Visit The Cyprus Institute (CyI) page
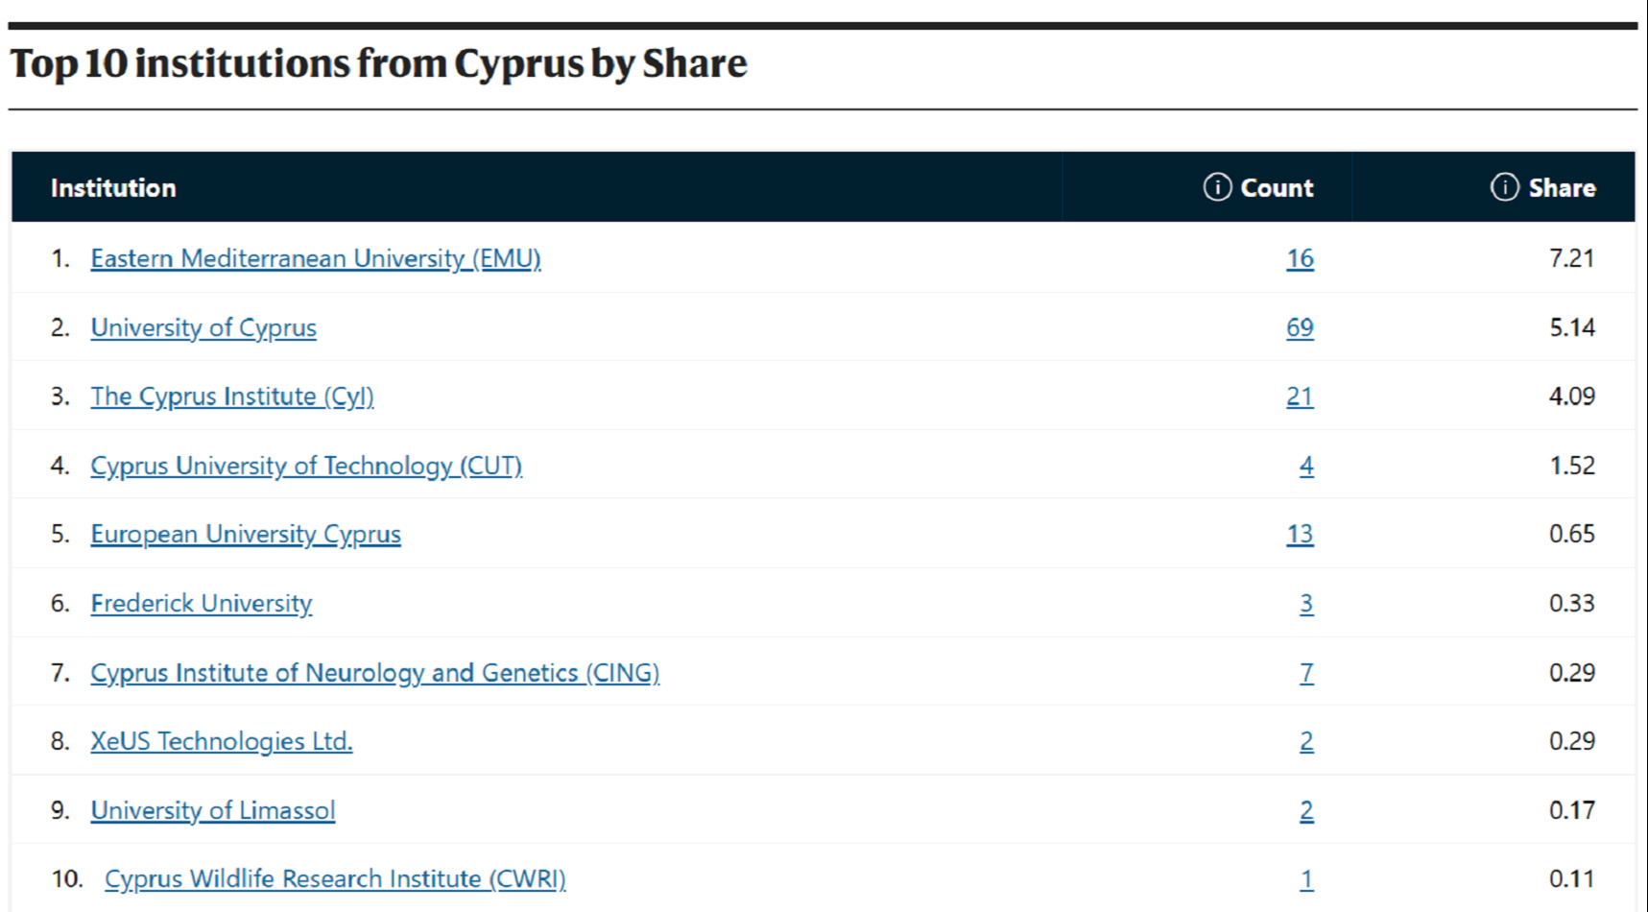Viewport: 1648px width, 912px height. (232, 396)
